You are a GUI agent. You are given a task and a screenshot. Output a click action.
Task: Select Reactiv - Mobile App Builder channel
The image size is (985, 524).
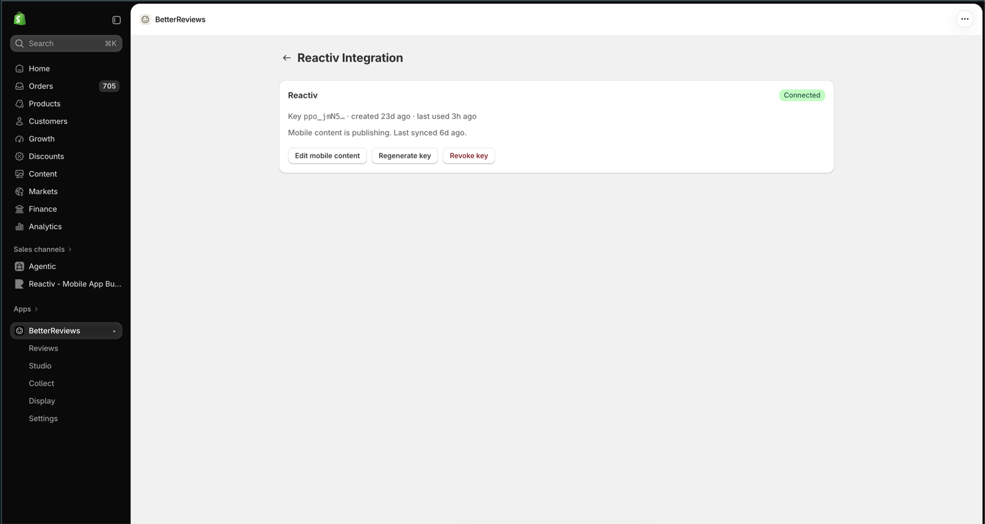(66, 284)
